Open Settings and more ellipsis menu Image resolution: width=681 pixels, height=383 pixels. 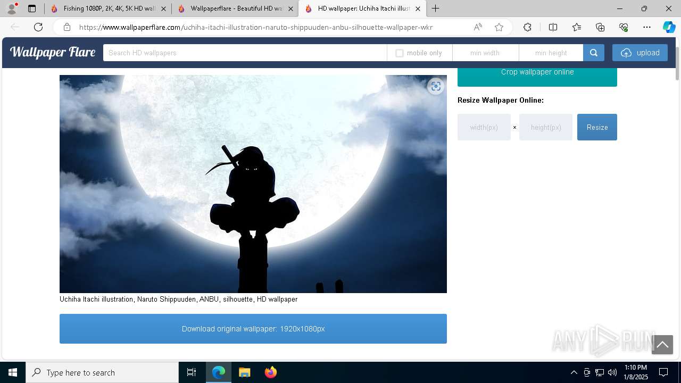pyautogui.click(x=647, y=27)
